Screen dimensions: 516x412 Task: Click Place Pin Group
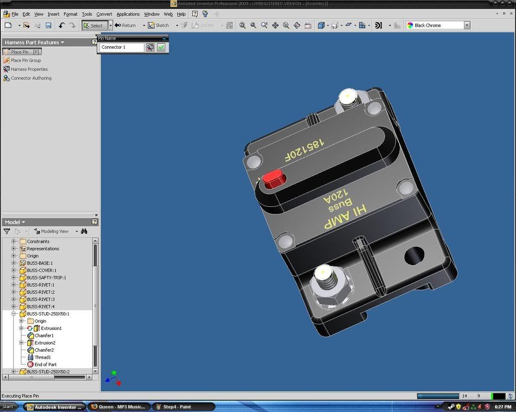pos(22,60)
